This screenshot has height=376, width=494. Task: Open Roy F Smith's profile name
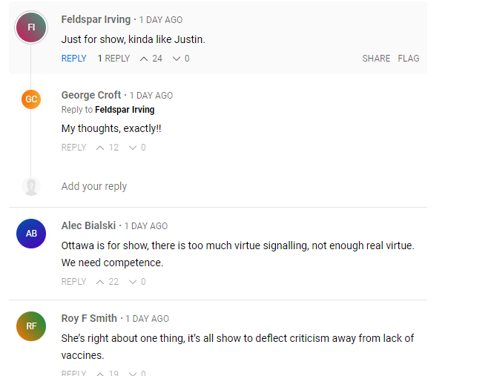89,318
